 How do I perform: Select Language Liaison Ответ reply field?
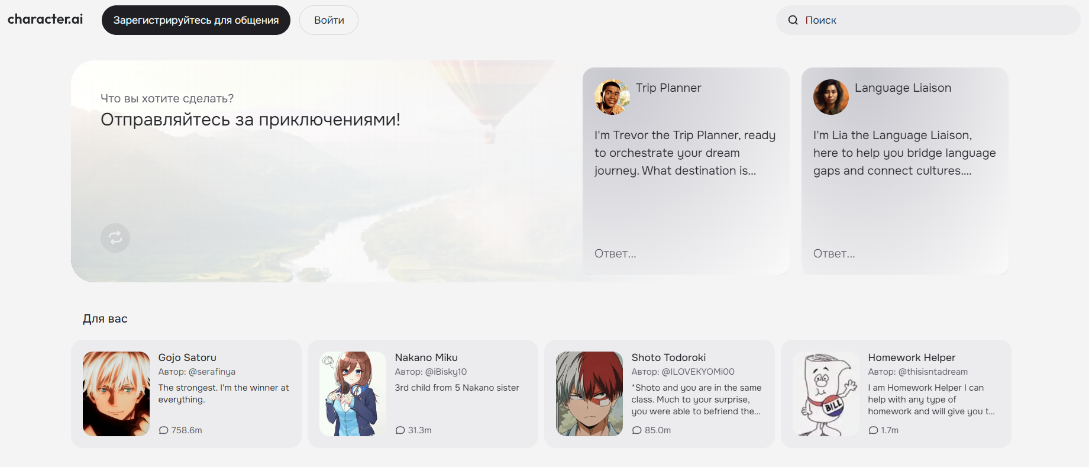click(x=899, y=253)
